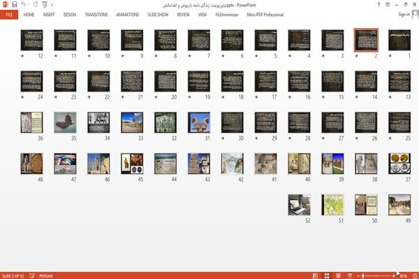Click transition star icon under slide 21
Image resolution: width=419 pixels, height=279 pixels.
[123, 97]
